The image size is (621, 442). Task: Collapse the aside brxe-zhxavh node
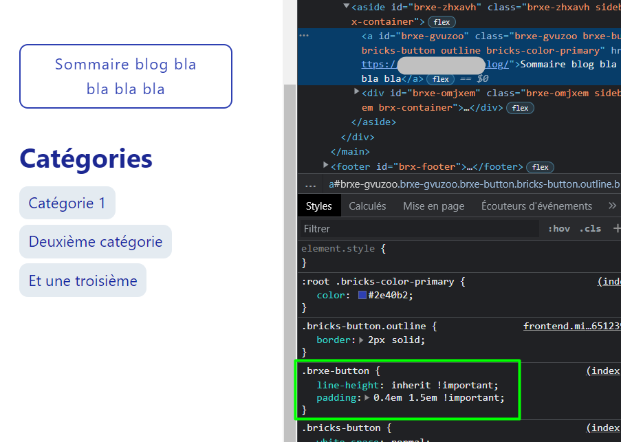pyautogui.click(x=347, y=7)
